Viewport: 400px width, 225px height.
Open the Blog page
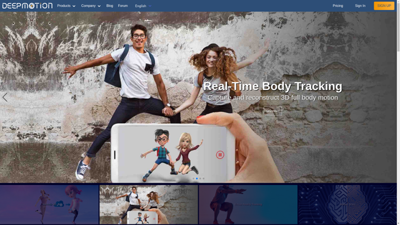pos(110,6)
